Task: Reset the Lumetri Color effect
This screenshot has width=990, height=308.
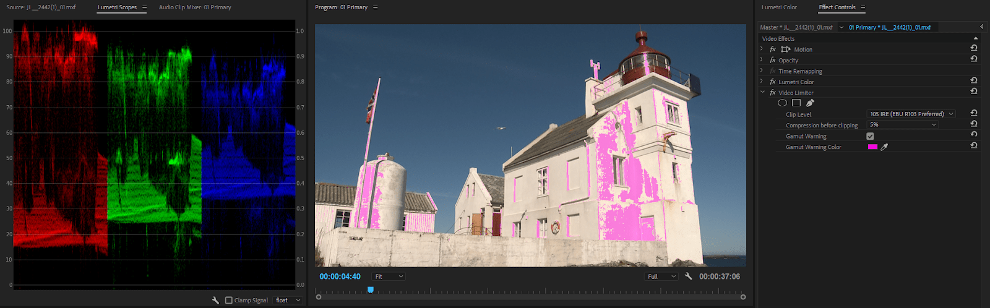Action: (x=974, y=80)
